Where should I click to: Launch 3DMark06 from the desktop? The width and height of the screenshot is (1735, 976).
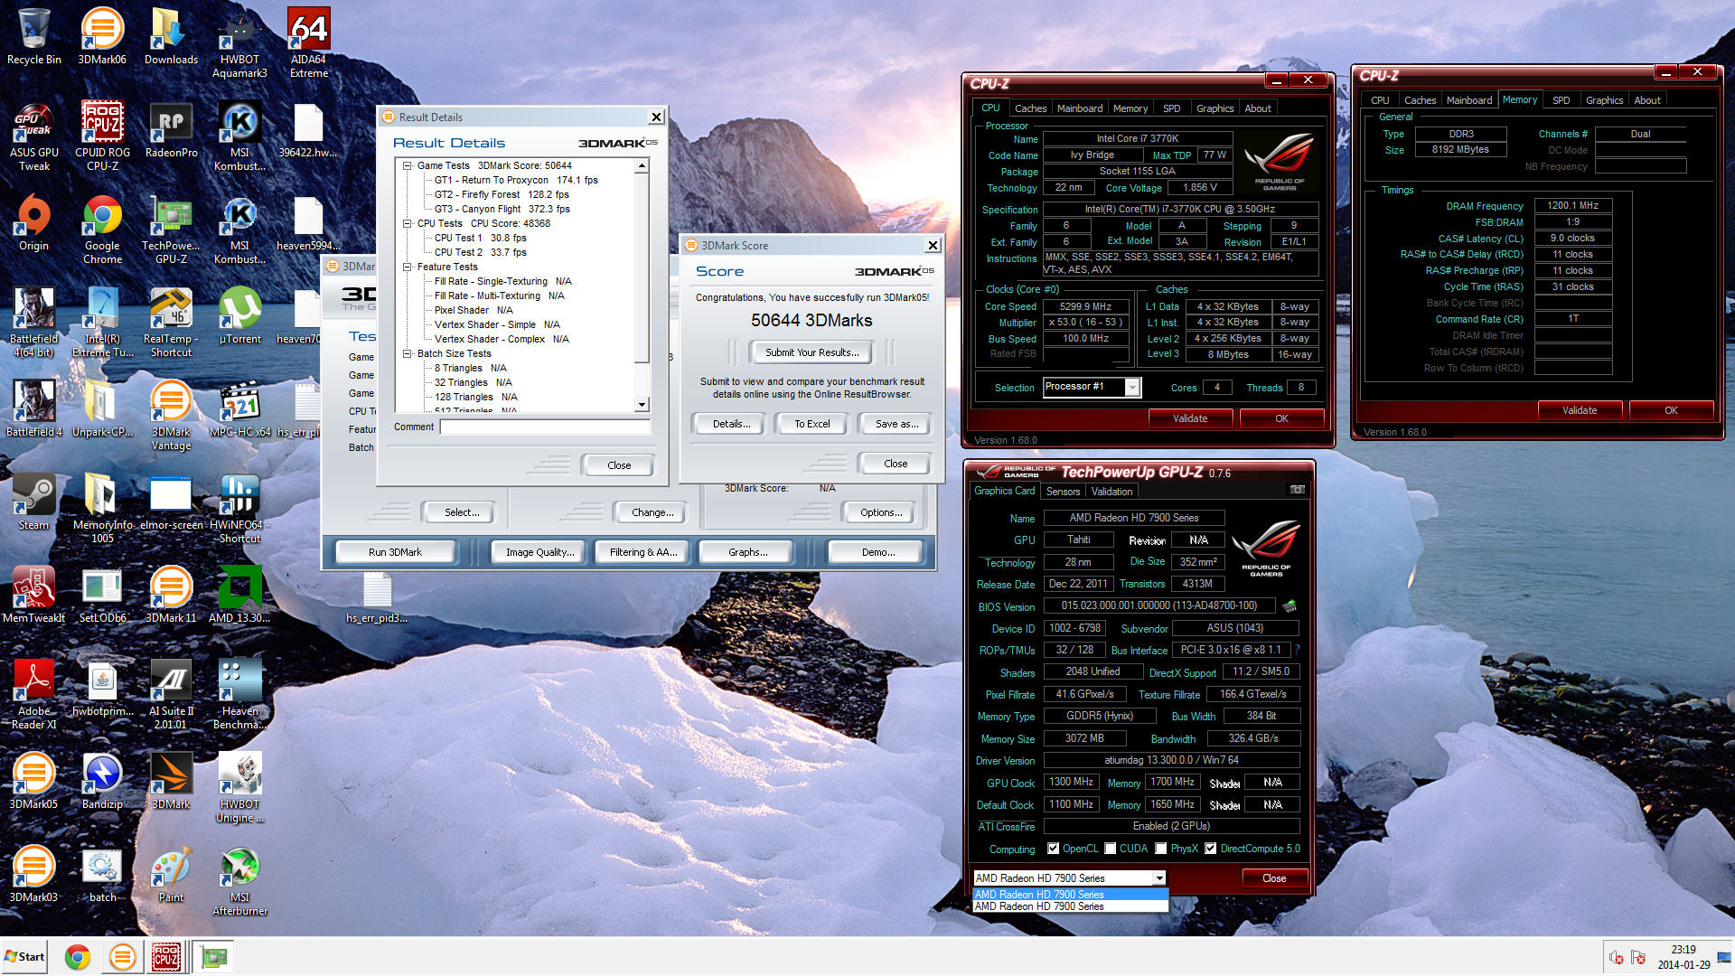pyautogui.click(x=102, y=36)
